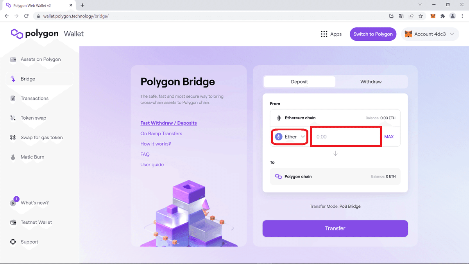Click the amount input field
The image size is (469, 264).
(x=346, y=137)
